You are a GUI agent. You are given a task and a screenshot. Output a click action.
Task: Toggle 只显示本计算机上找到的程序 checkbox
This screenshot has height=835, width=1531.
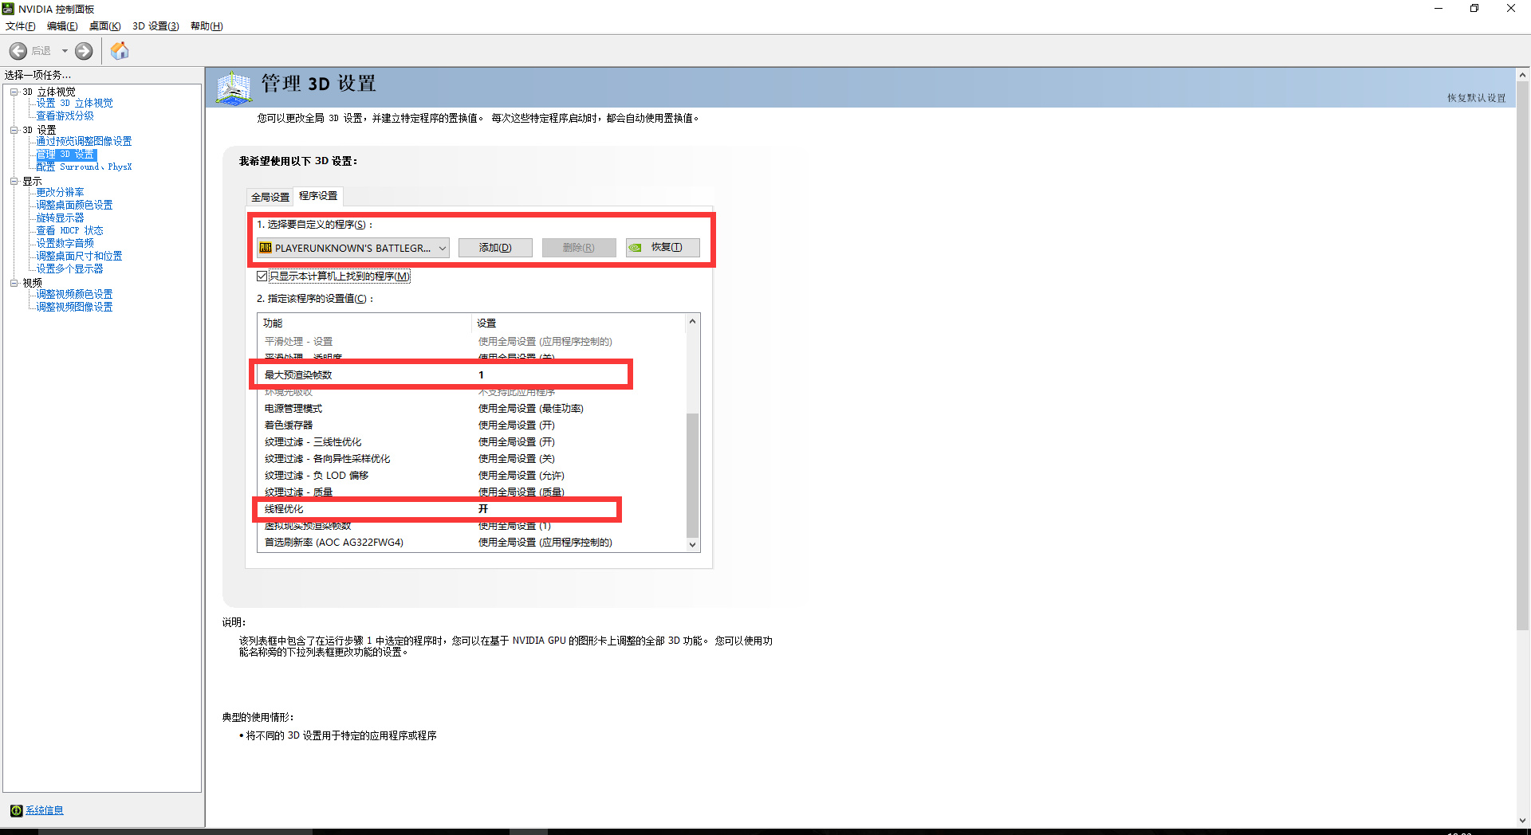point(262,276)
